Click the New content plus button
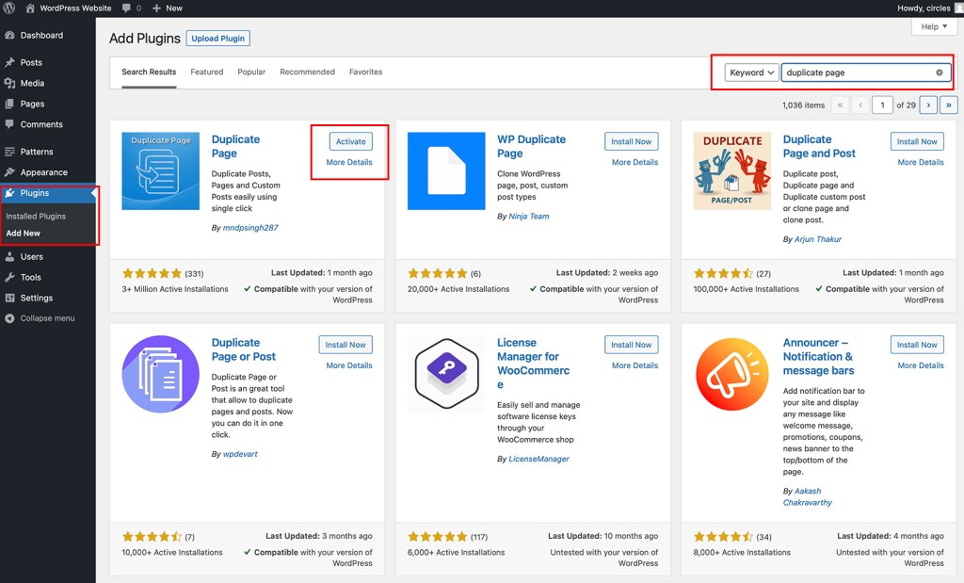 (167, 8)
